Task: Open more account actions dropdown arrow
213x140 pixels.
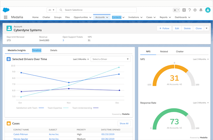Action: (x=206, y=28)
